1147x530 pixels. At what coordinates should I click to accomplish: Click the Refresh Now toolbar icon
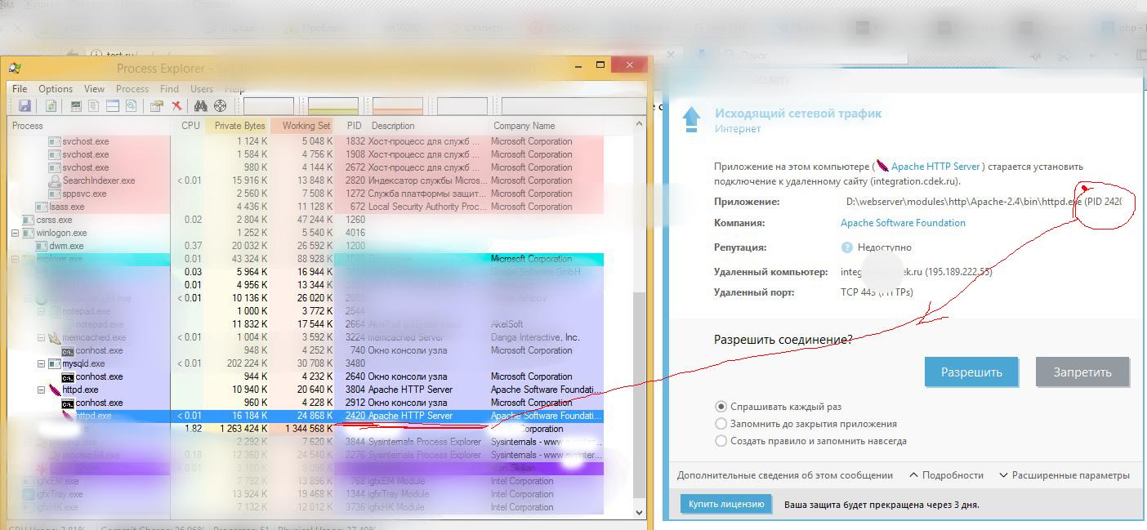pos(51,106)
